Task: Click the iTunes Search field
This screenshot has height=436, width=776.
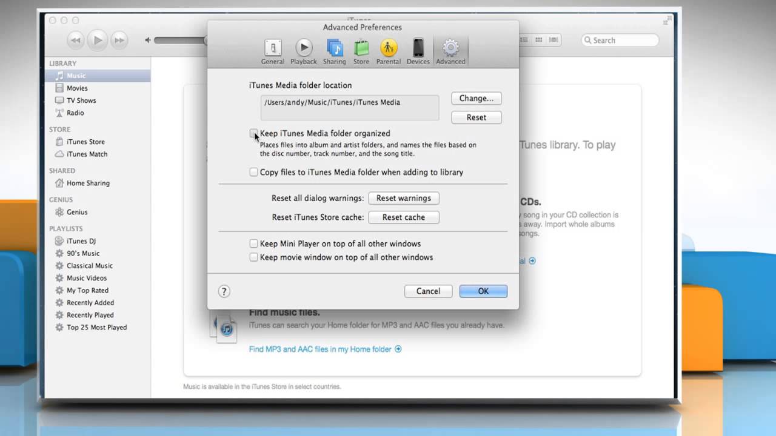Action: coord(620,41)
